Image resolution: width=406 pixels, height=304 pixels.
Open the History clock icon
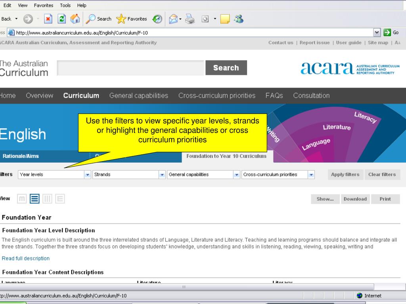(x=157, y=19)
